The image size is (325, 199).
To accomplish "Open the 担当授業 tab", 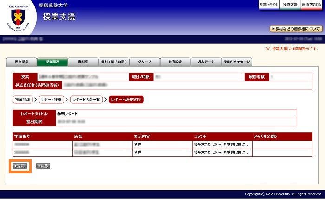I will (22, 62).
